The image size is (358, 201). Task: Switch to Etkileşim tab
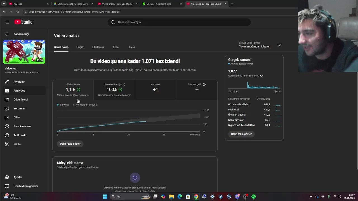click(98, 47)
